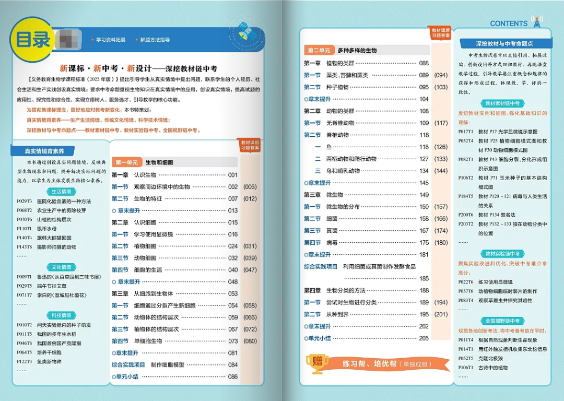Click the orange 第一单元 label
Image resolution: width=564 pixels, height=401 pixels.
pyautogui.click(x=126, y=162)
